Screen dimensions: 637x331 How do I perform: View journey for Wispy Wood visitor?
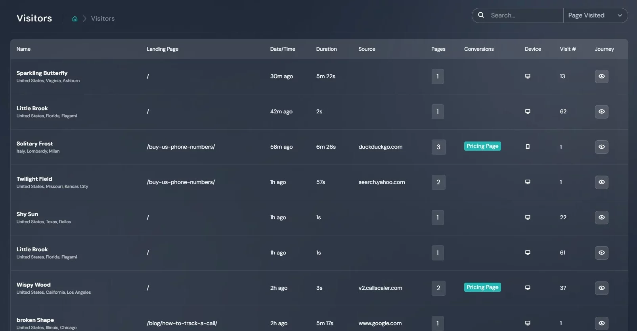coord(601,288)
